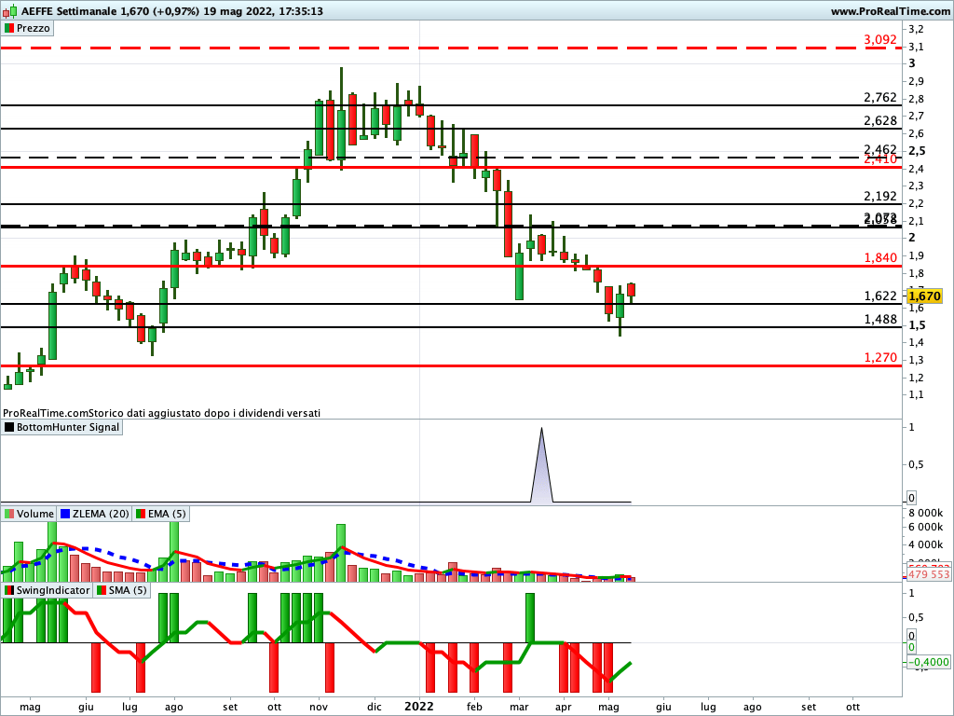Select the 3,092 dashed resistance level label
954x716 pixels.
tap(879, 40)
